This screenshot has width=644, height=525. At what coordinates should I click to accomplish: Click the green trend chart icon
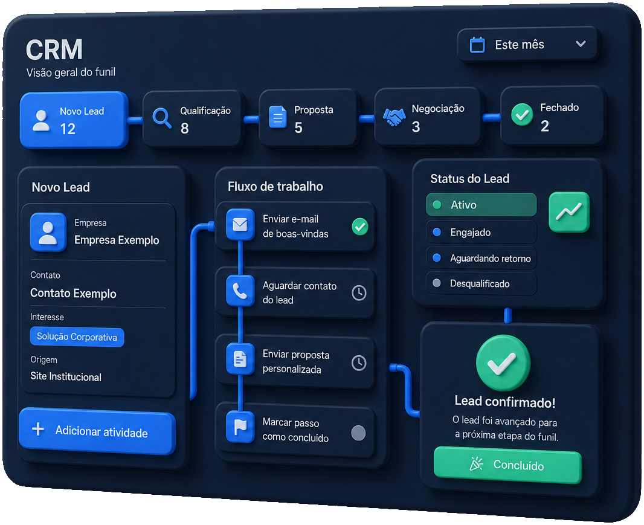(x=569, y=211)
